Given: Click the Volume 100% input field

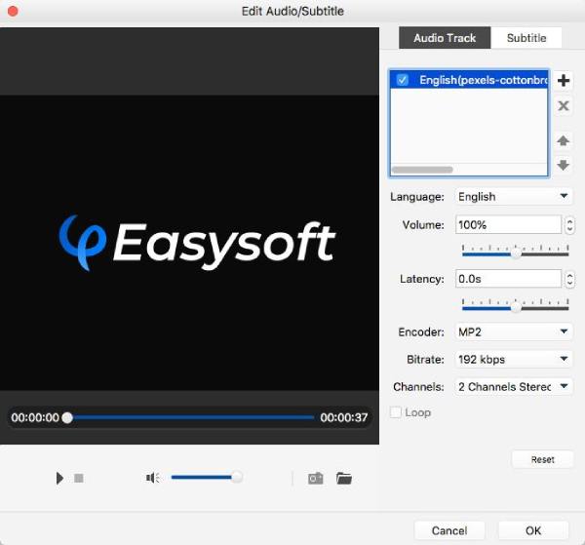Looking at the screenshot, I should [508, 224].
